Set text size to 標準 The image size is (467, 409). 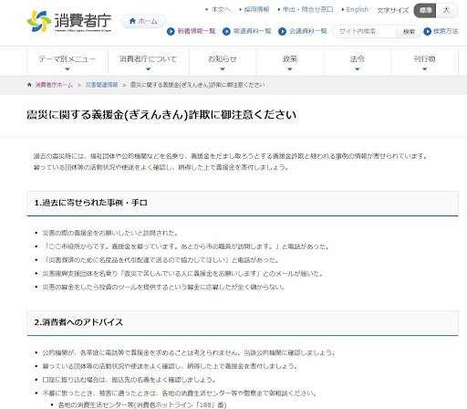pos(425,10)
